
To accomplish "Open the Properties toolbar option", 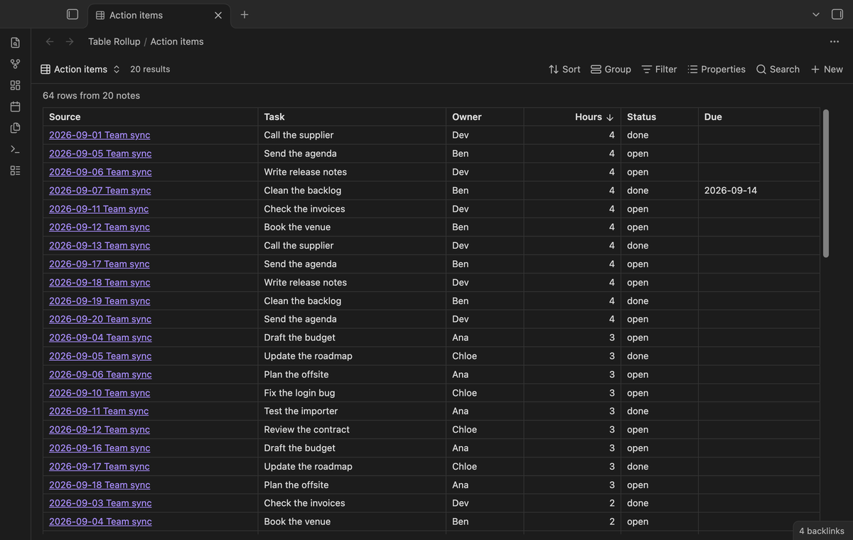I will (x=717, y=69).
